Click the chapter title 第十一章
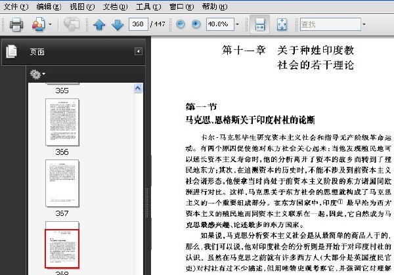This screenshot has width=394, height=275. pos(243,51)
